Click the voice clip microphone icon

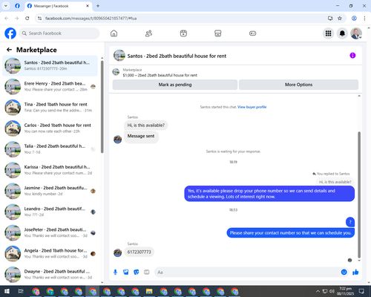point(115,272)
